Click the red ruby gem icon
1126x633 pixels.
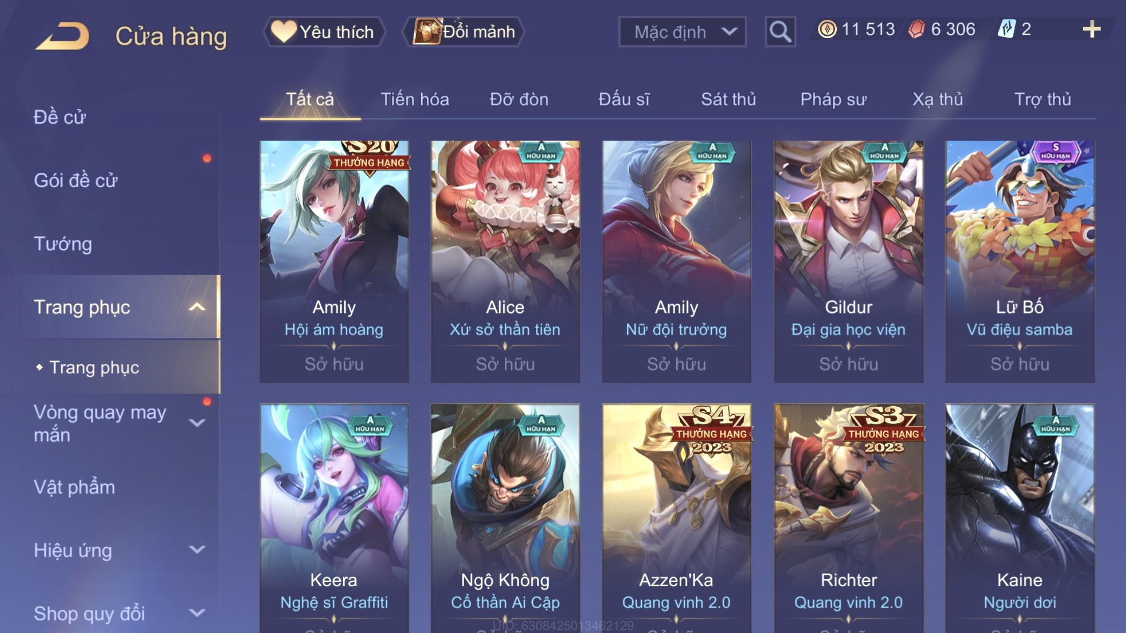click(916, 29)
